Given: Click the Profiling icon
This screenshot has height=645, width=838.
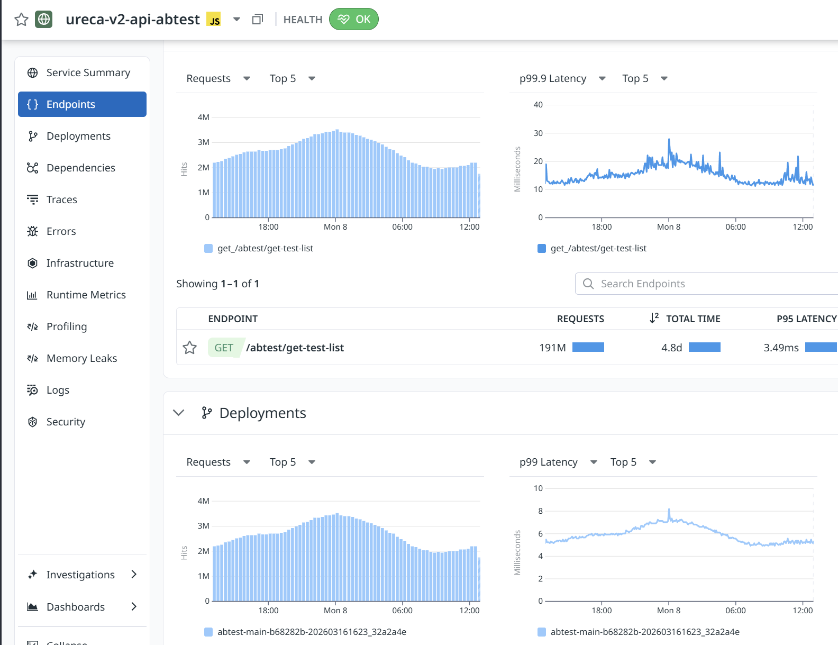Looking at the screenshot, I should point(32,326).
